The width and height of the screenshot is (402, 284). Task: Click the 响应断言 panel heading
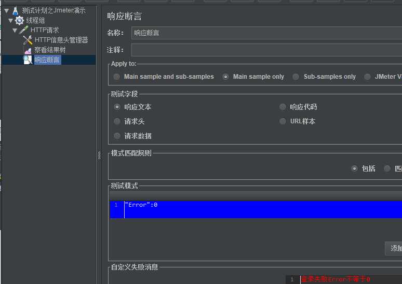click(124, 17)
